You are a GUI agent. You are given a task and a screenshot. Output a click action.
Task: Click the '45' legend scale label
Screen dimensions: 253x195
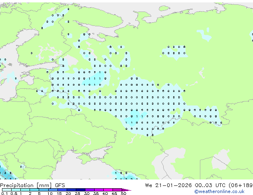click(114, 193)
